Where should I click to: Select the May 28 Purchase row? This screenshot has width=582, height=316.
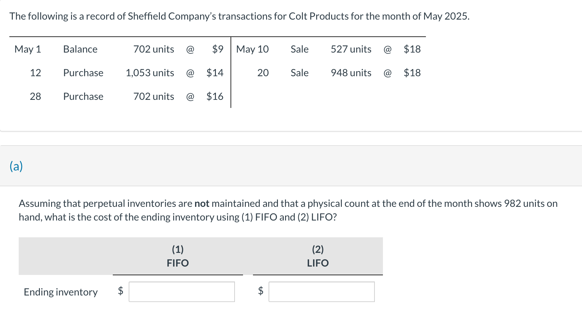83,96
